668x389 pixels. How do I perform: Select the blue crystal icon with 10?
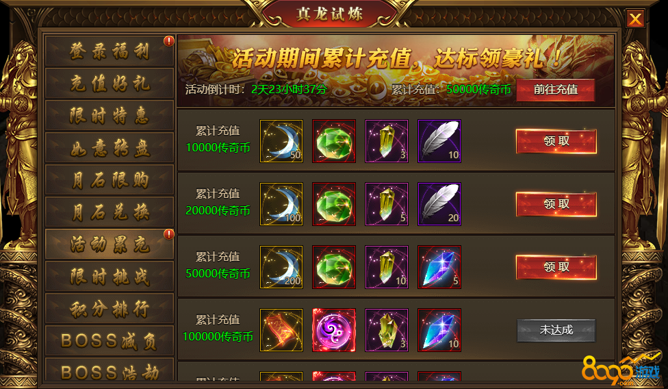pos(439,330)
